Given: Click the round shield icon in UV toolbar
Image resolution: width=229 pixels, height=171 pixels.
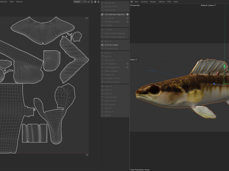Looking at the screenshot, I should tap(95, 2).
